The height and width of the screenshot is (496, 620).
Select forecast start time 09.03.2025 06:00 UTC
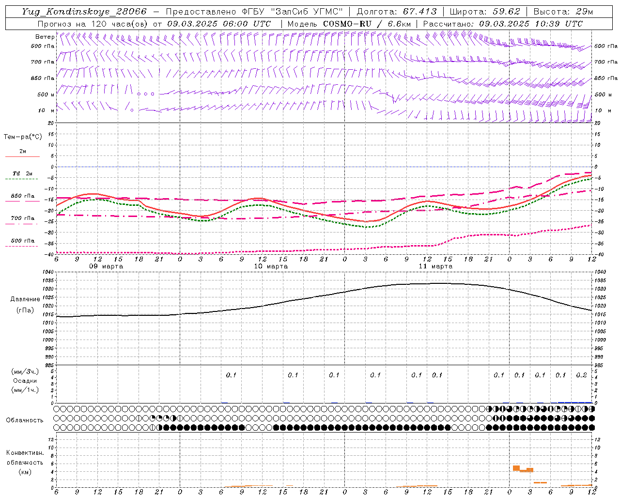219,24
